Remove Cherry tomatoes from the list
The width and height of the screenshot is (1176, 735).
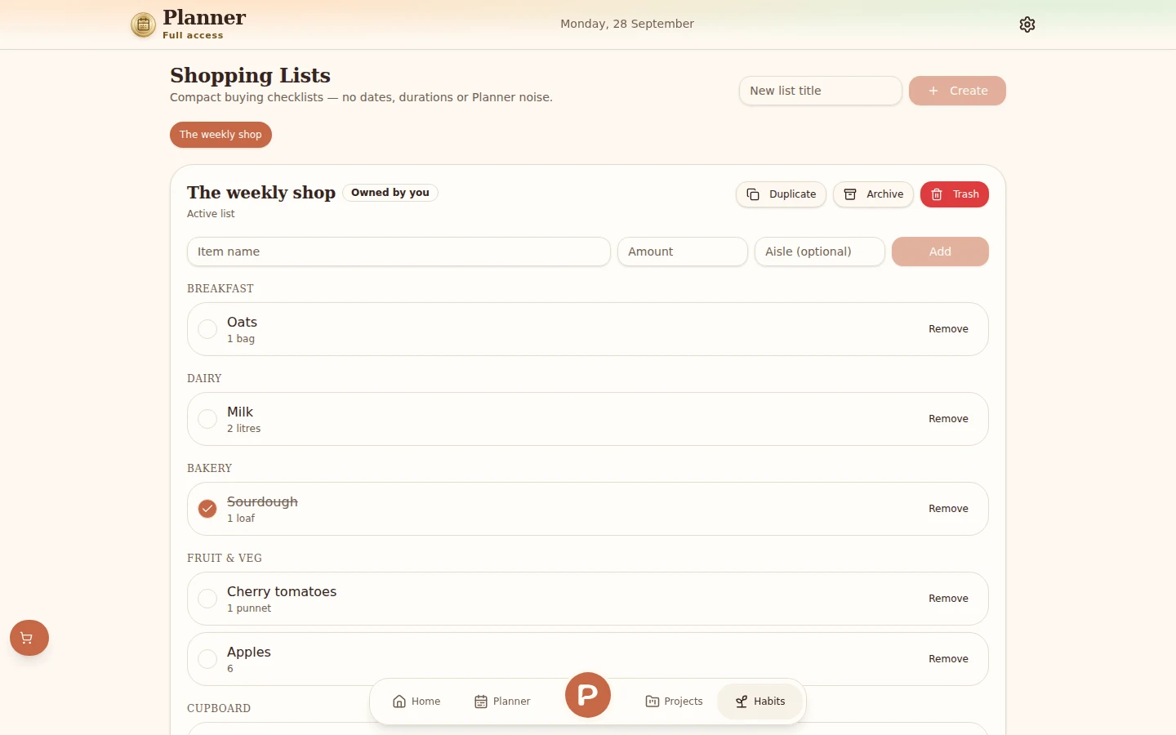point(948,599)
